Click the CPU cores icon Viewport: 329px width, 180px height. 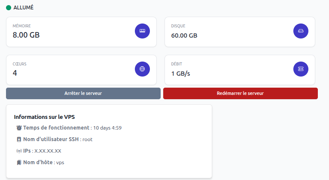(142, 69)
